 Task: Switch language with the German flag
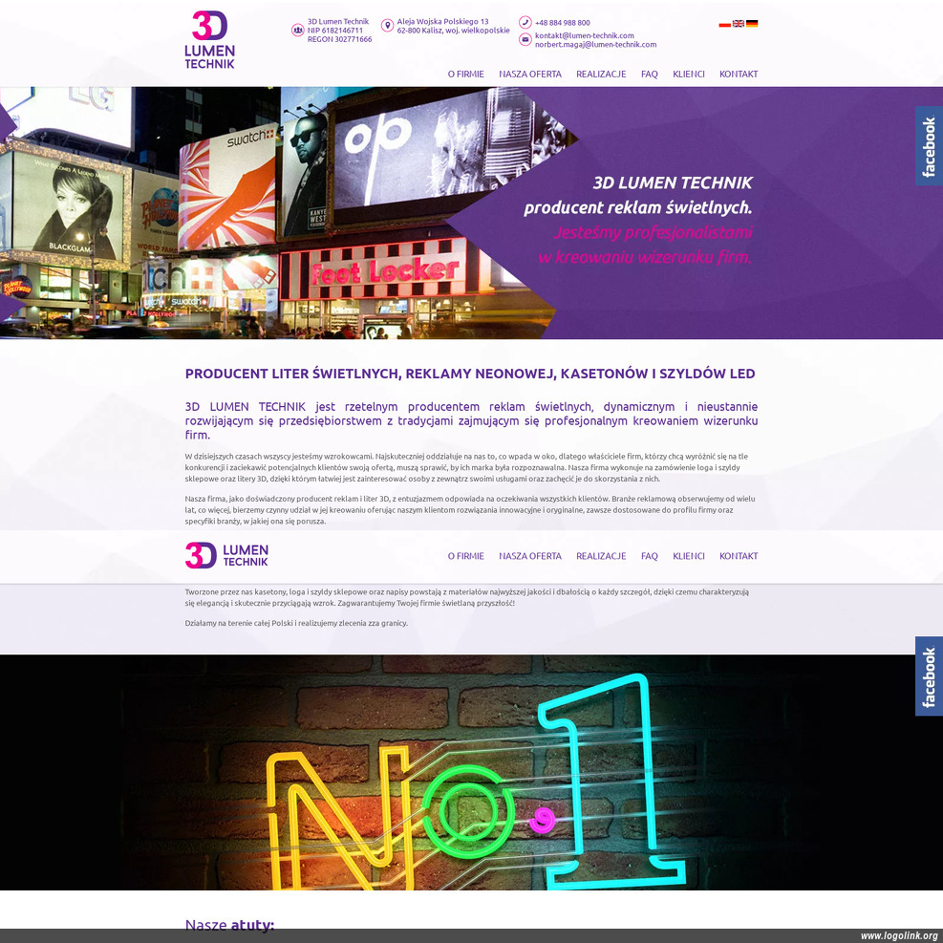click(752, 24)
